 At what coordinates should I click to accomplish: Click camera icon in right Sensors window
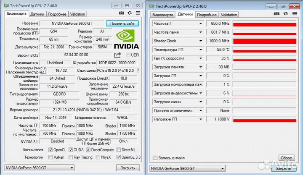point(276,13)
